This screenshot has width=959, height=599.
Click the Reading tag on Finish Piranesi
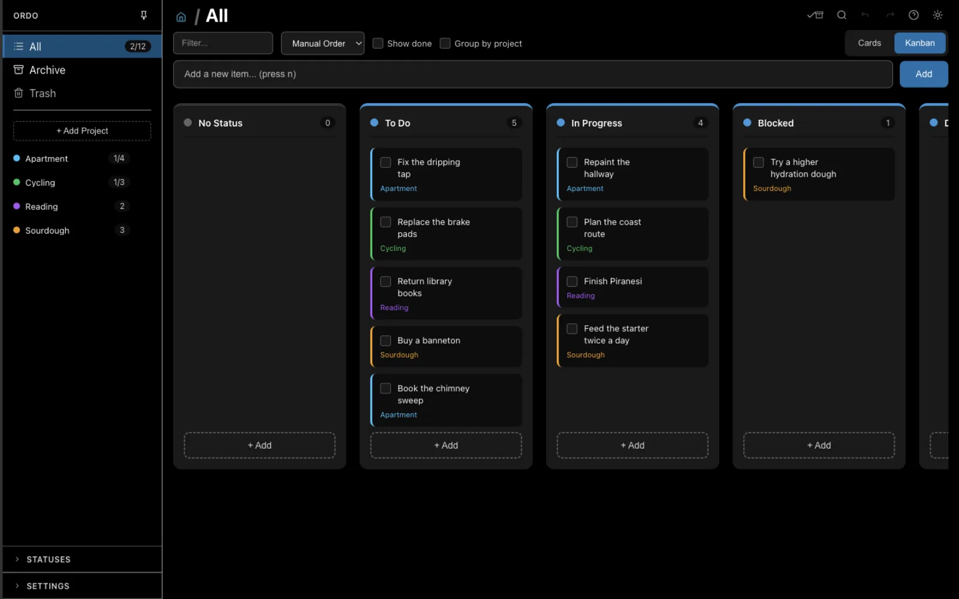tap(581, 295)
